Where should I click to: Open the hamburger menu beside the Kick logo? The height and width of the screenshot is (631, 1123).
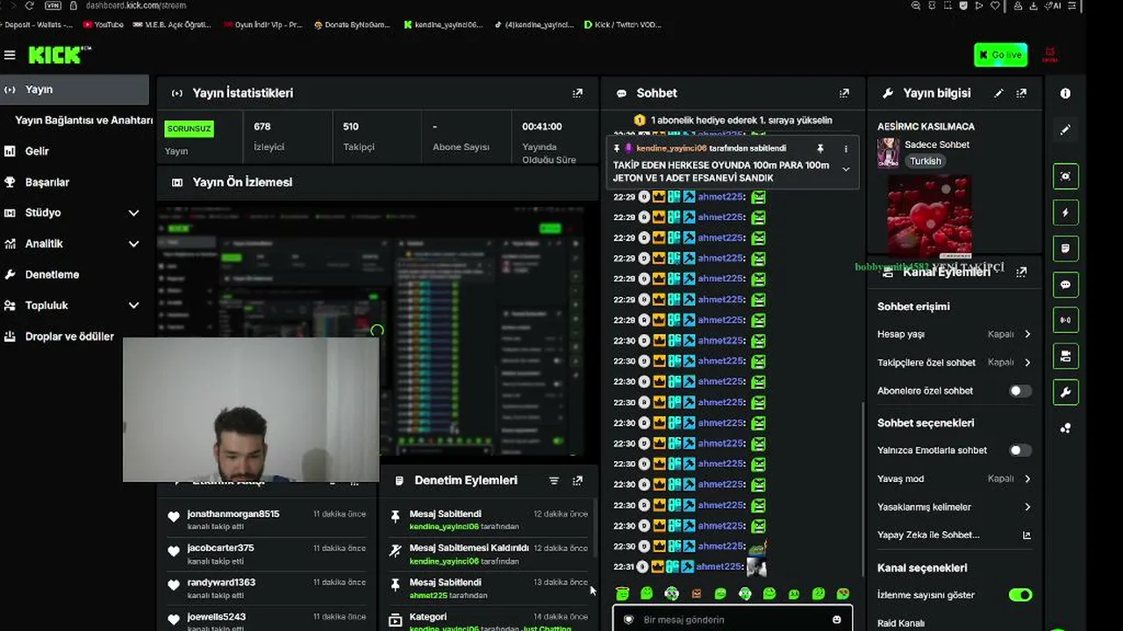click(10, 55)
